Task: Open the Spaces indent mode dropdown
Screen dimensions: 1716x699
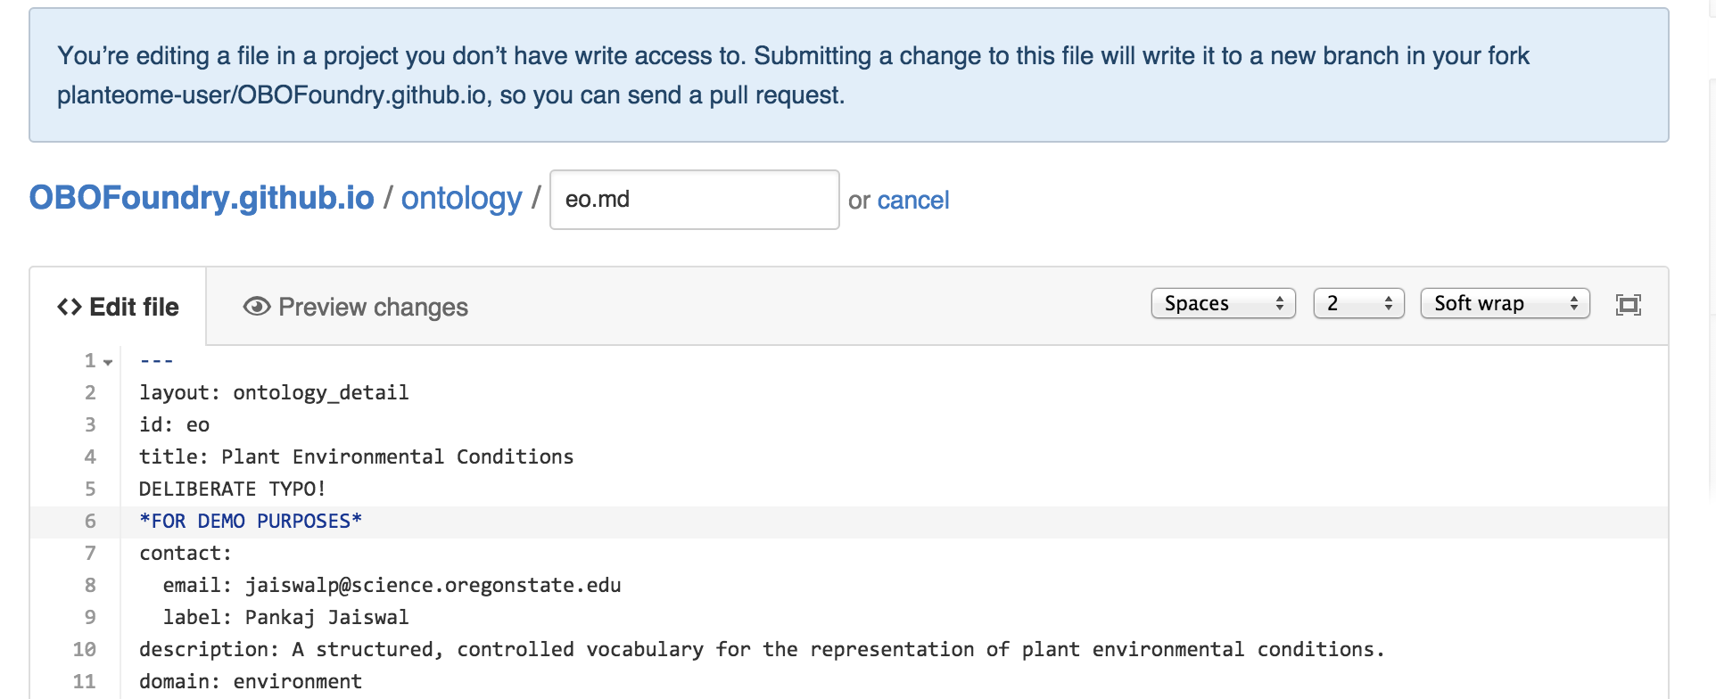Action: pyautogui.click(x=1223, y=303)
